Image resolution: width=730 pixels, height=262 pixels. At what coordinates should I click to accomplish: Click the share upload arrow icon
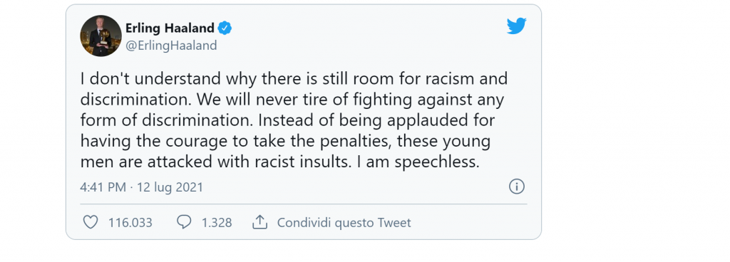coord(259,222)
